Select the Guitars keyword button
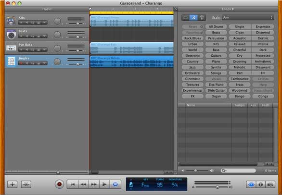Viewport: 282px width, 195px height. 216,56
